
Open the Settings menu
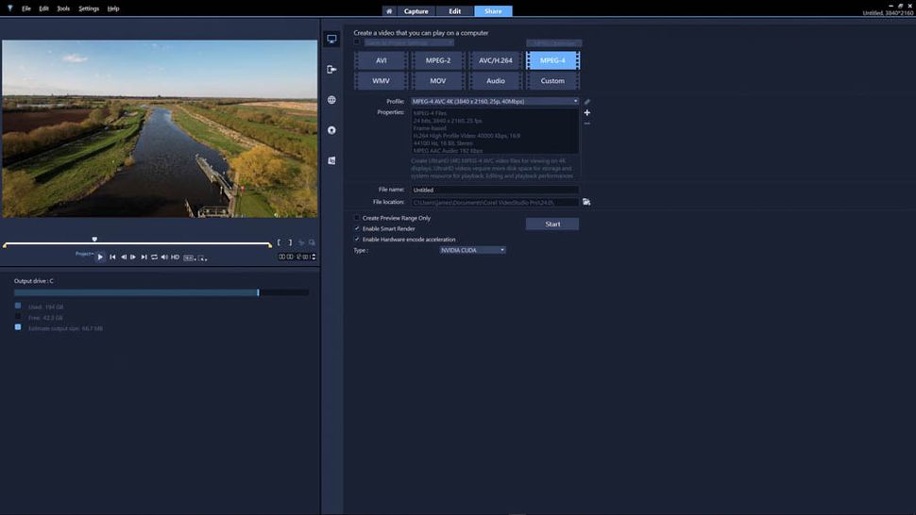point(89,8)
